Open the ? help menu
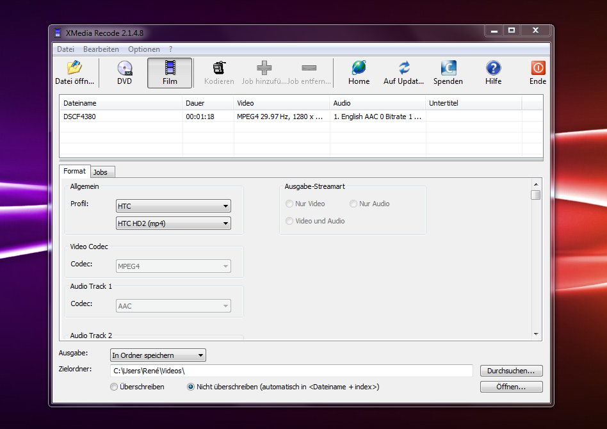This screenshot has width=607, height=429. point(171,49)
